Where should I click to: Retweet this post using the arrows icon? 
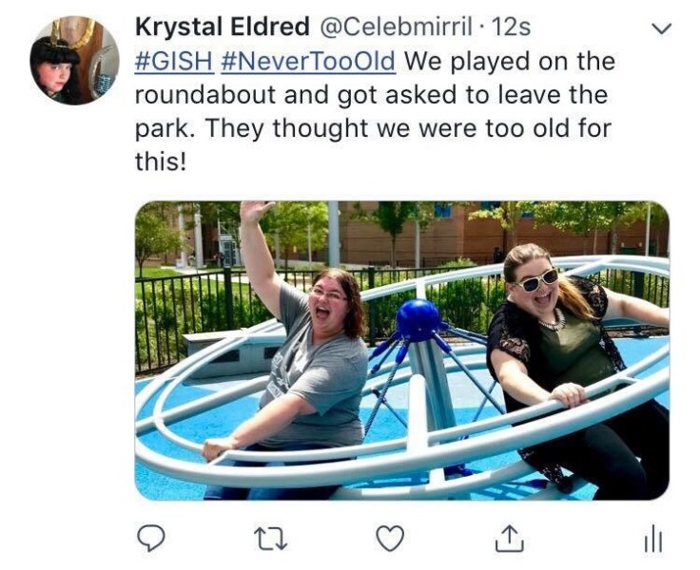[x=270, y=539]
